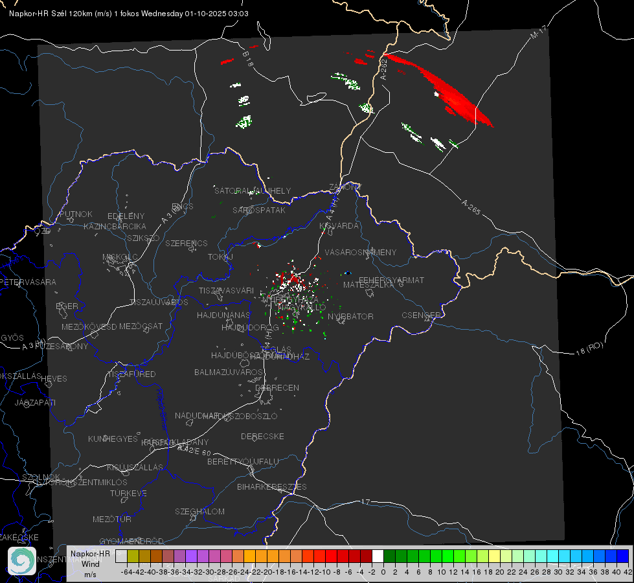
Task: Select the BALMAZÚJVÁROS label
Action: pos(229,372)
